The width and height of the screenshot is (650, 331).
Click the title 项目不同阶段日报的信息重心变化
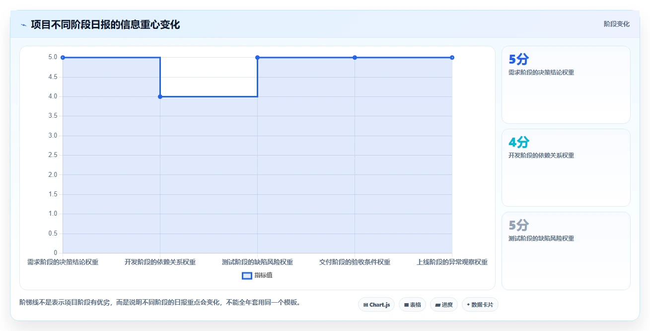105,24
